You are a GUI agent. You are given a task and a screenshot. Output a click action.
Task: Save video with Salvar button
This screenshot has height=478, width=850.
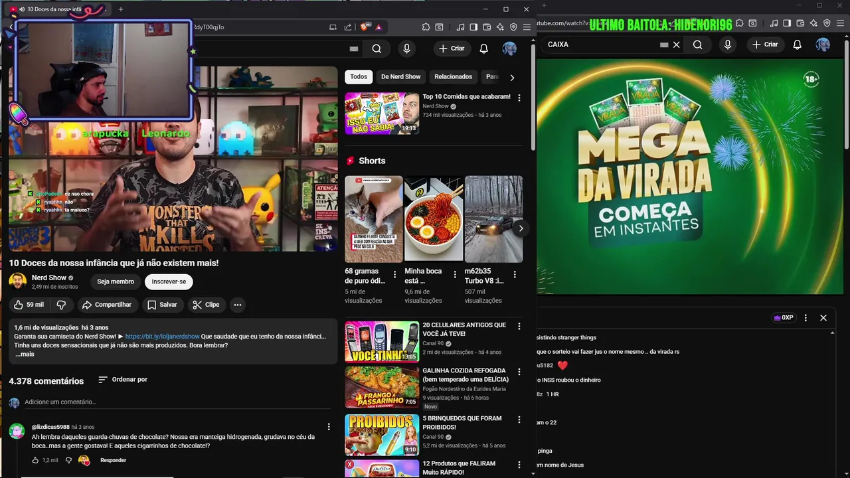click(x=162, y=305)
